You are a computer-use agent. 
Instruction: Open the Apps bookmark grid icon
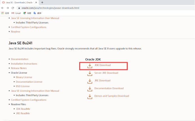(x=3, y=13)
